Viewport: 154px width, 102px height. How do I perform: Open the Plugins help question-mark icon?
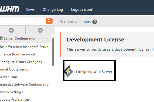pos(95,22)
